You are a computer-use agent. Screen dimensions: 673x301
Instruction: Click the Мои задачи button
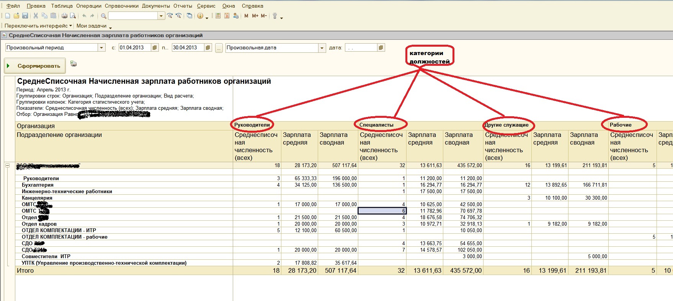point(91,26)
